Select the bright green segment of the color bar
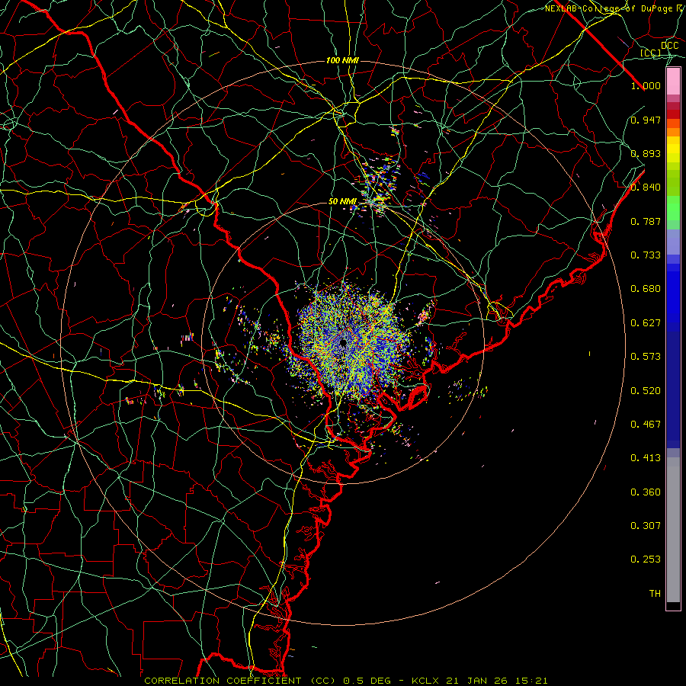Viewport: 686px width, 686px height. [x=673, y=208]
